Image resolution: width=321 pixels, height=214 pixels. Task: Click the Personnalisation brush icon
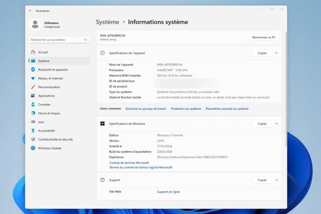[x=33, y=87]
